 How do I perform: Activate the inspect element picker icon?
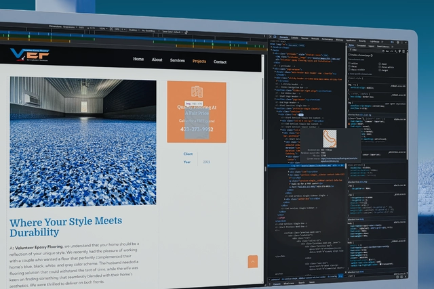pos(270,37)
